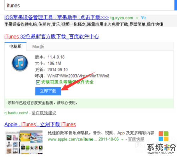Open the iOS苹果设备管理工具 ad link
177x157 pixels.
[57, 18]
